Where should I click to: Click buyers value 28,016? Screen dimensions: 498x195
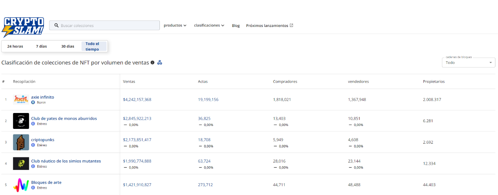coord(279,161)
